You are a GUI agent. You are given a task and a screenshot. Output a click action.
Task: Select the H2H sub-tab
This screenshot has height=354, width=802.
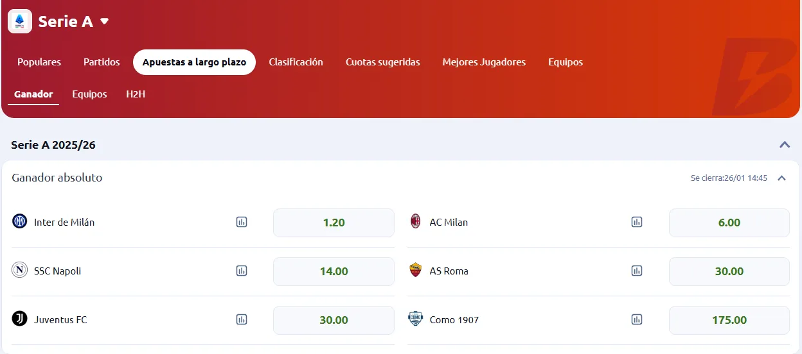[x=136, y=94]
